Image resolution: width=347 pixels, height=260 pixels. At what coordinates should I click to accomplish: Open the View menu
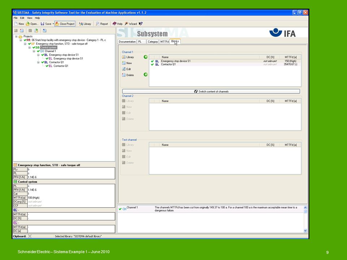click(30, 18)
